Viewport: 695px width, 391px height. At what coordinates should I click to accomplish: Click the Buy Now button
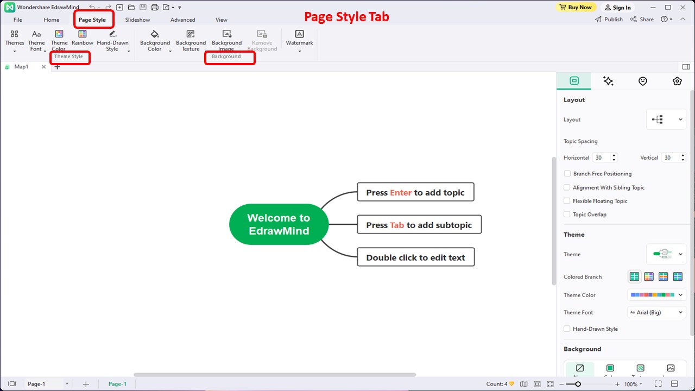(x=576, y=7)
